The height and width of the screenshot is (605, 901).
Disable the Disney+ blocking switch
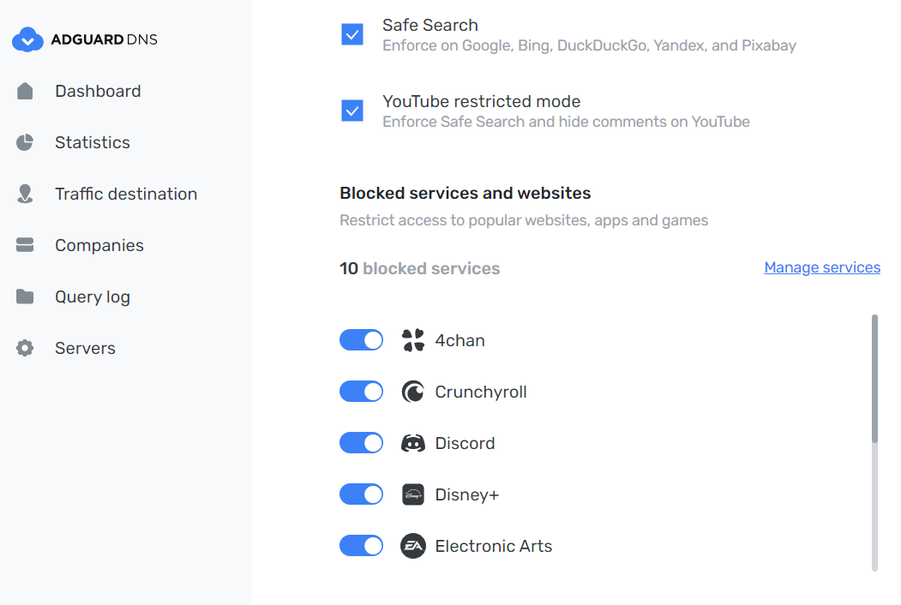tap(361, 494)
